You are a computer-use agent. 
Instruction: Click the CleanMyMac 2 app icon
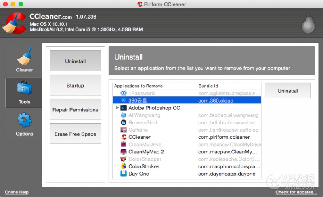[124, 152]
